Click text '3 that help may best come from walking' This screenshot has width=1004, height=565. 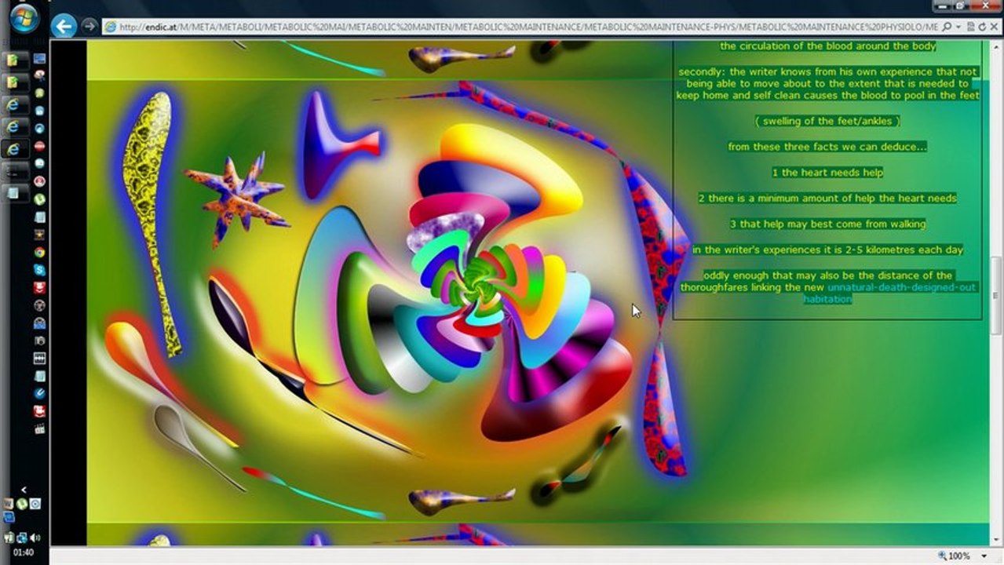(827, 224)
